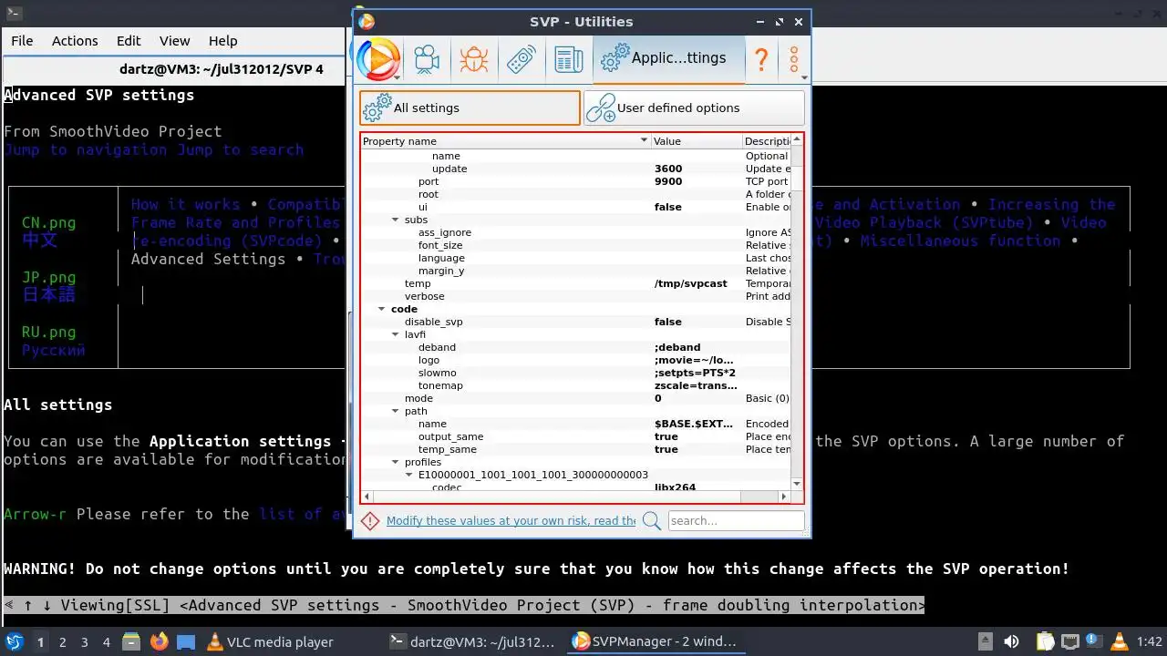Open the SVP main logo menu
This screenshot has height=656, width=1167.
(378, 59)
